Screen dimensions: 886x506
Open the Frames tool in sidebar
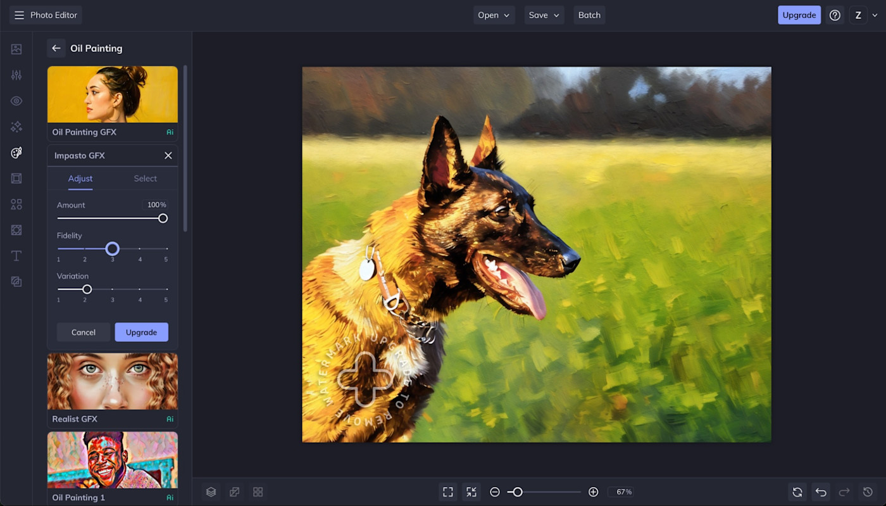16,179
